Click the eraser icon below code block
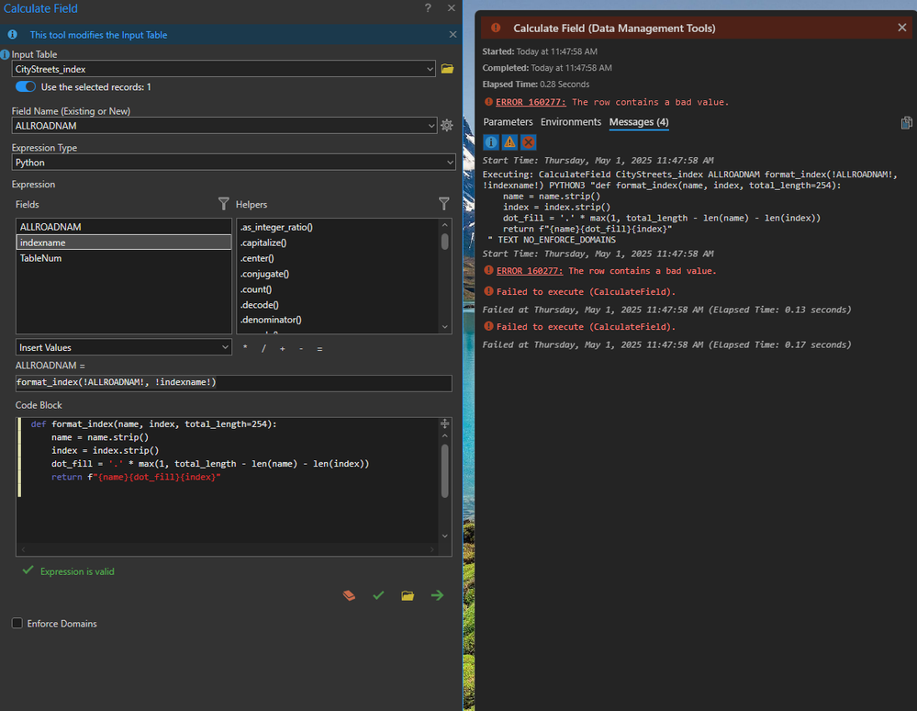This screenshot has width=917, height=711. point(349,595)
